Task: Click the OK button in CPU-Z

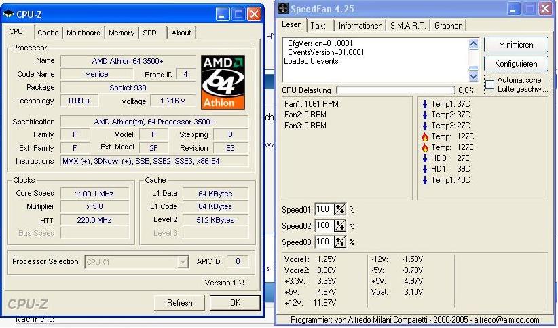Action: click(x=235, y=303)
